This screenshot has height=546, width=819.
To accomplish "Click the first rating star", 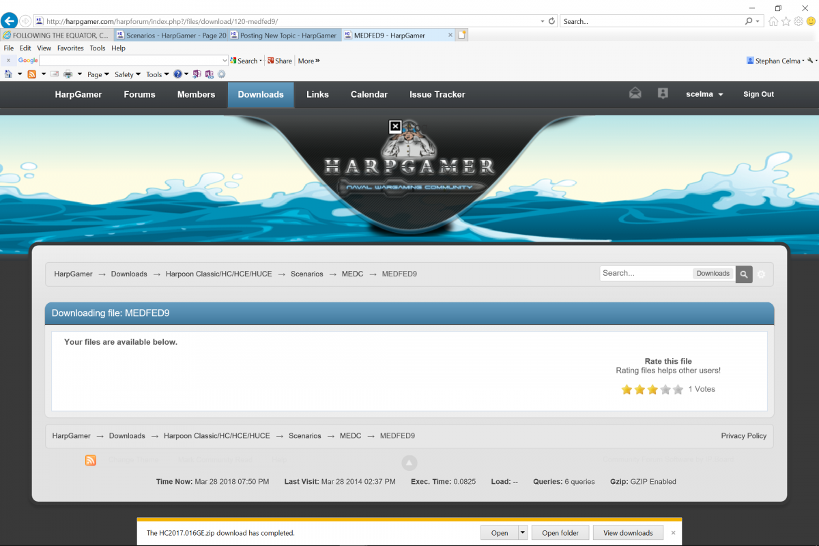I will click(627, 390).
